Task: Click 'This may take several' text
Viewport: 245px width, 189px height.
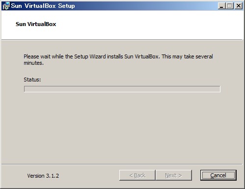Action: (x=187, y=56)
